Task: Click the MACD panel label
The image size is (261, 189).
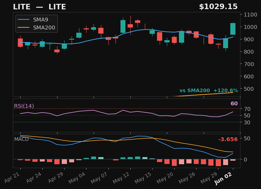Action: click(x=21, y=139)
